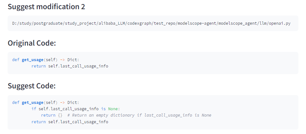The height and width of the screenshot is (134, 306).
Task: Click the "Suggest Code:" heading
Action: point(31,86)
